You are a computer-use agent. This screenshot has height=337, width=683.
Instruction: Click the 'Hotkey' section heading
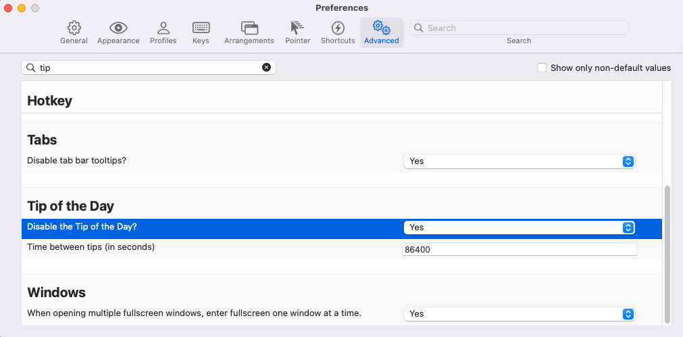click(x=50, y=101)
